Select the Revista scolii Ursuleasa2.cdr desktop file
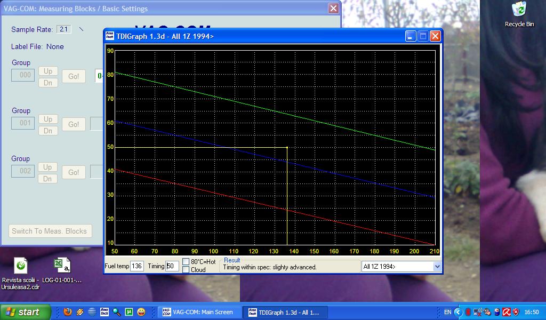 click(x=21, y=274)
